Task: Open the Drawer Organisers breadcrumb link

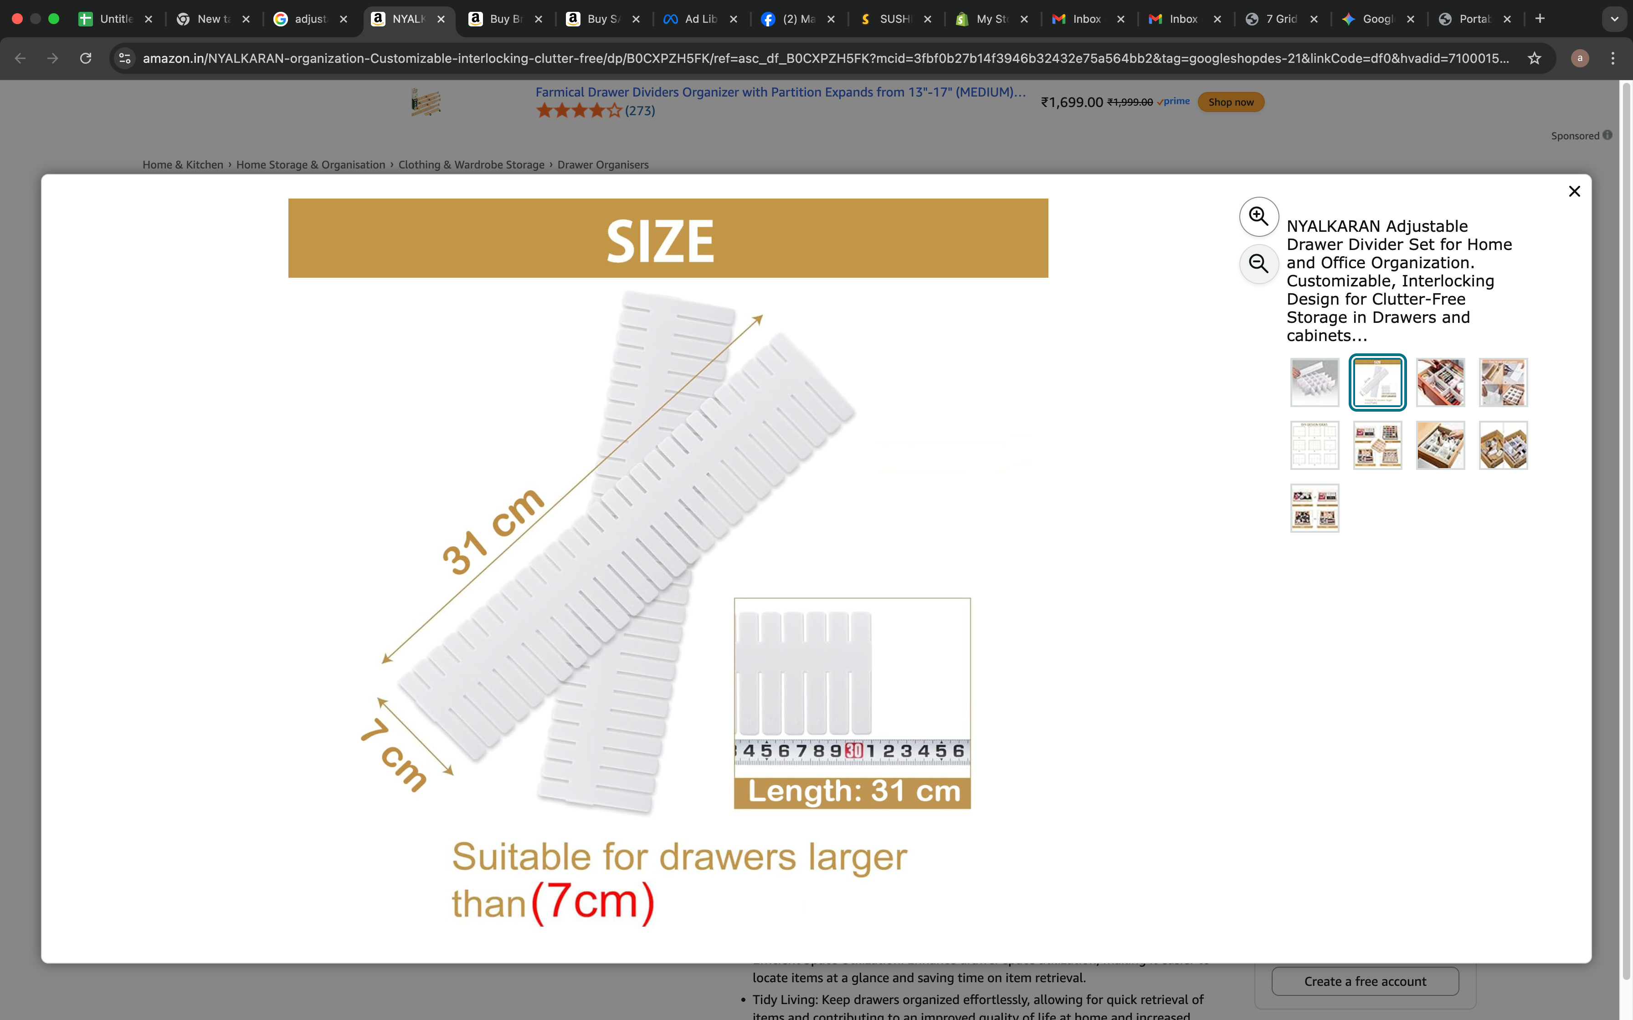Action: tap(603, 164)
